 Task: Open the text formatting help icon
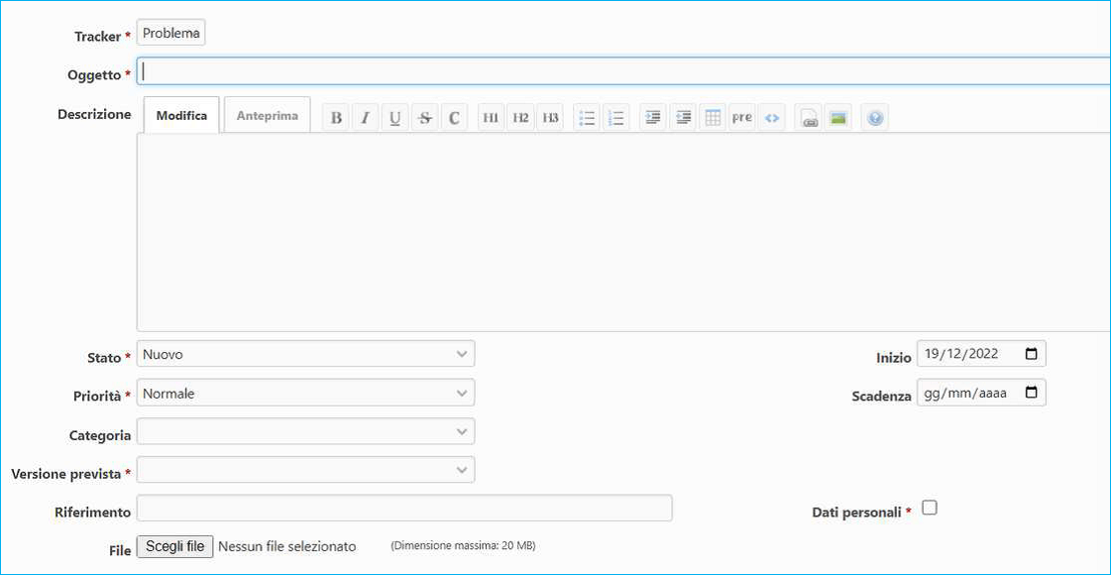click(x=874, y=118)
